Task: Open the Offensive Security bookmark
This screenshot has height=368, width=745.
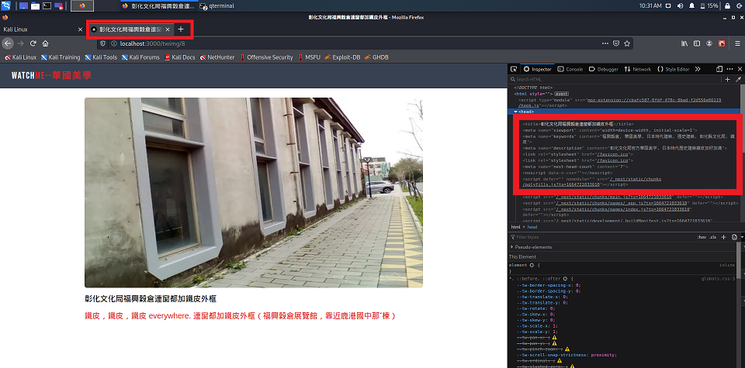Action: pyautogui.click(x=266, y=57)
